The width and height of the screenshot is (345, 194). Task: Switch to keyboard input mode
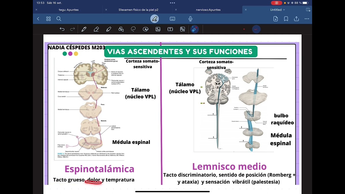(172, 19)
